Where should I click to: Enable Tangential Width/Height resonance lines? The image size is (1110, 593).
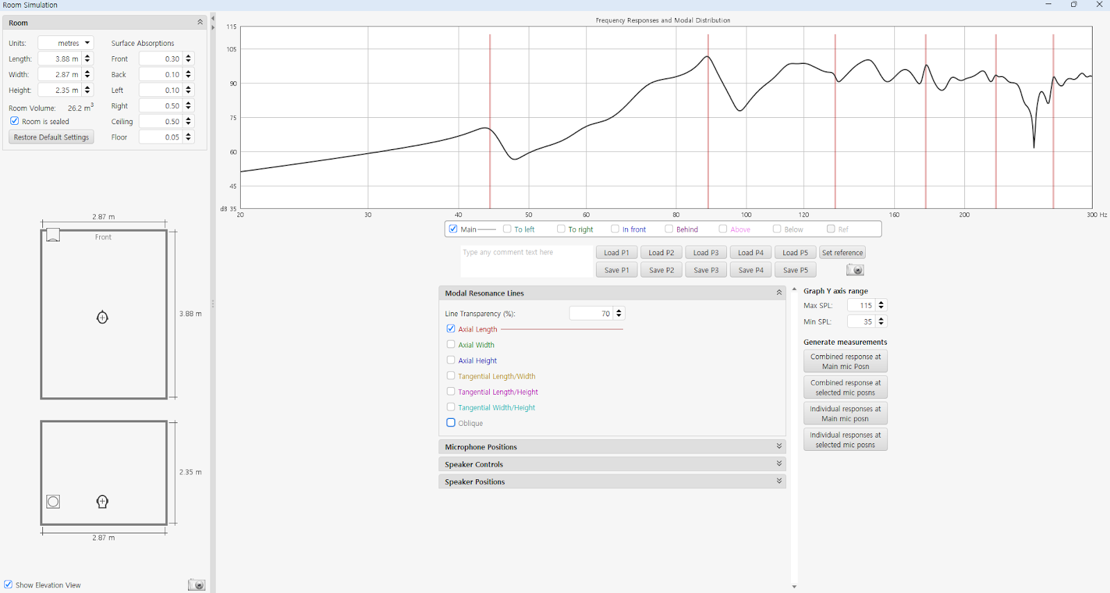point(451,407)
